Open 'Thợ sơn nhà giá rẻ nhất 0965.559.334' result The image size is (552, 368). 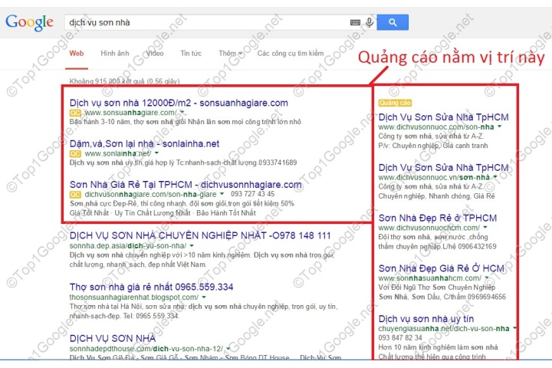(x=151, y=287)
